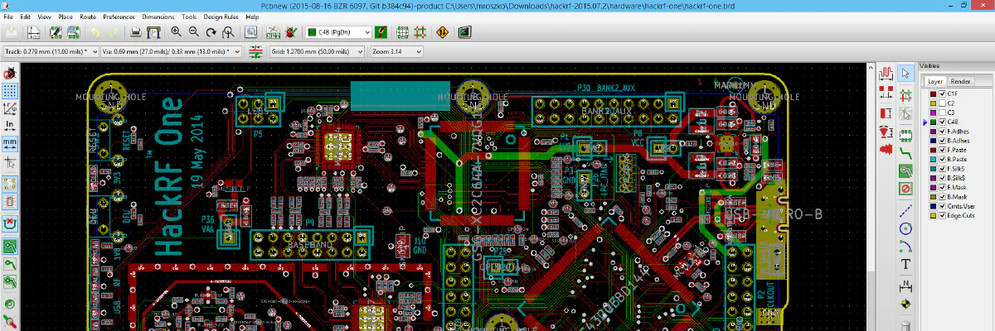Screen dimensions: 995x331
Task: Click the Redraw view icon
Action: [211, 32]
